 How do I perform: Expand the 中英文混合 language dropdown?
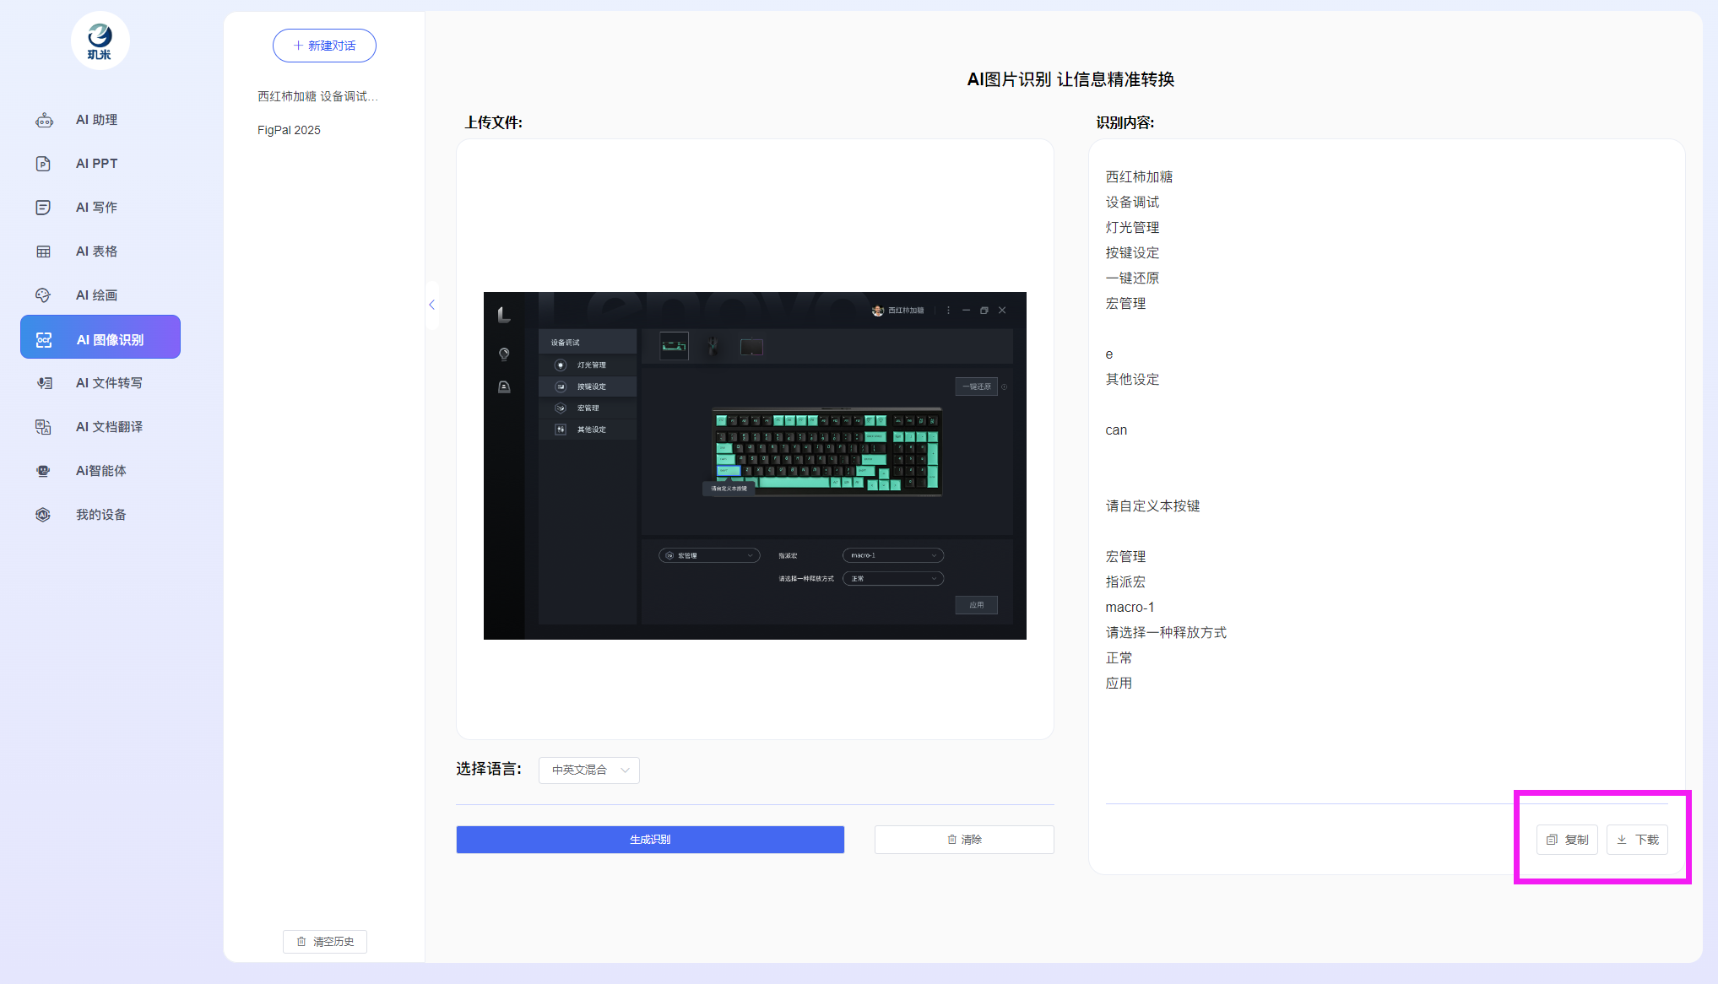pyautogui.click(x=588, y=770)
